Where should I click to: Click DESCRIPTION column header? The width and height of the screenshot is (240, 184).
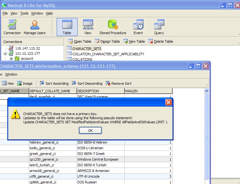(x=101, y=91)
